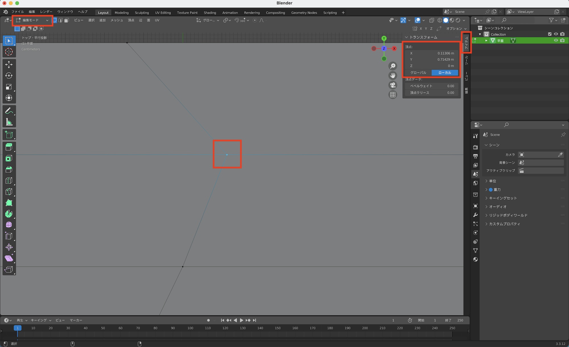
Task: Open the メッシュ menu in the header
Action: coord(116,20)
